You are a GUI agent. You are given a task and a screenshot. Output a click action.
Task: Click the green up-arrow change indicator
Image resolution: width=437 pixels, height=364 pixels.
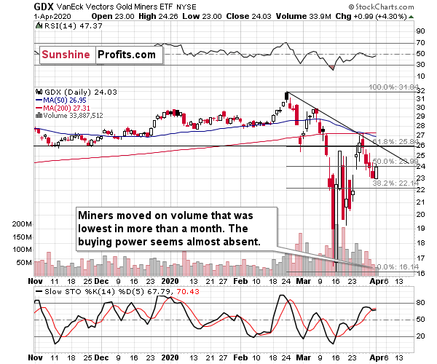click(x=411, y=17)
